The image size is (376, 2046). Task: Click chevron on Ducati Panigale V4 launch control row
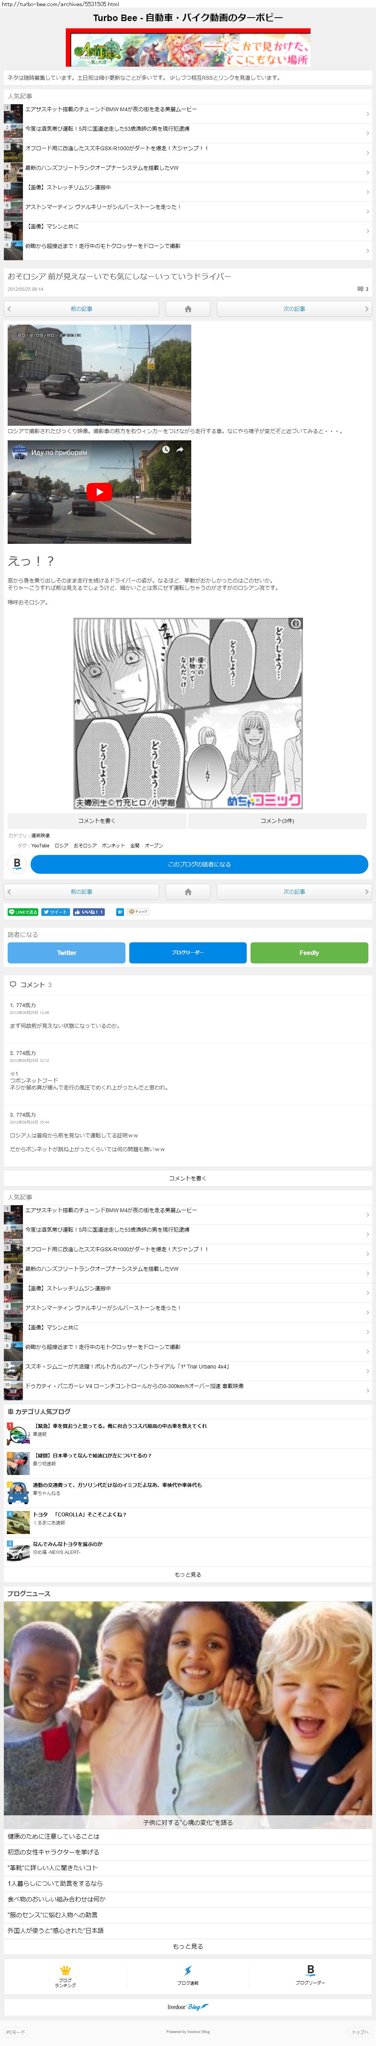[367, 1391]
